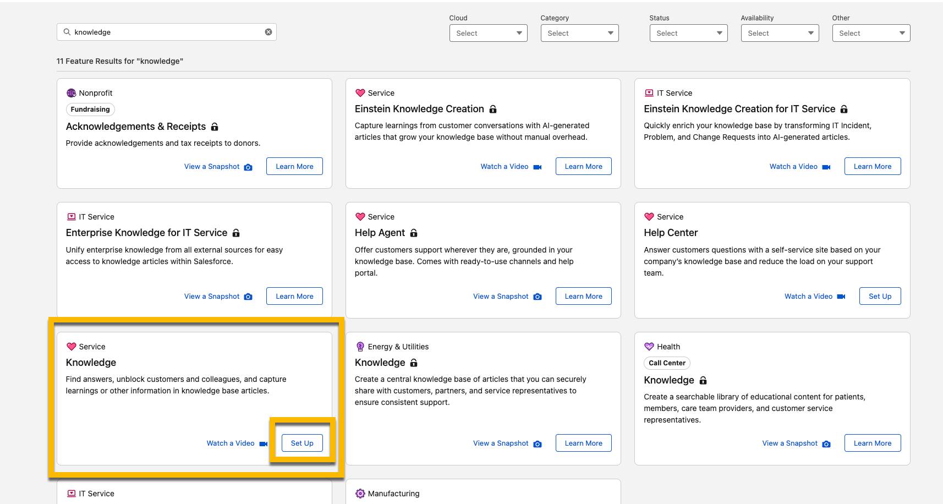Viewport: 943px width, 504px height.
Task: Open the Other filter dropdown
Action: (871, 33)
